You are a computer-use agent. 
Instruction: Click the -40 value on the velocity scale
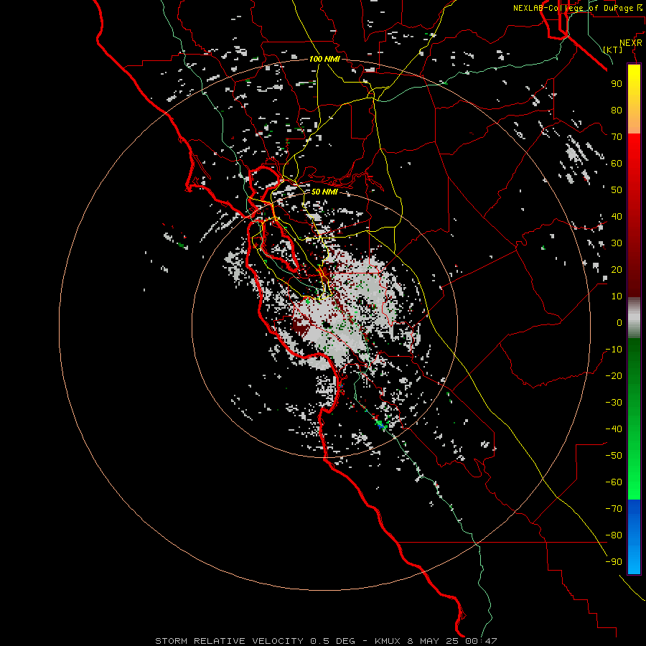[614, 429]
